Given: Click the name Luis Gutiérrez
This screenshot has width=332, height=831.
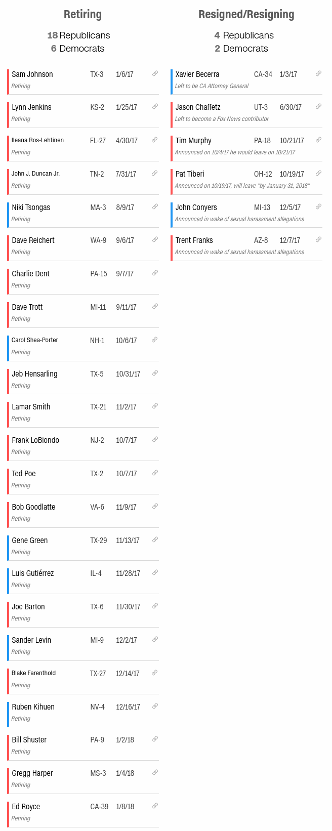Looking at the screenshot, I should click(33, 573).
